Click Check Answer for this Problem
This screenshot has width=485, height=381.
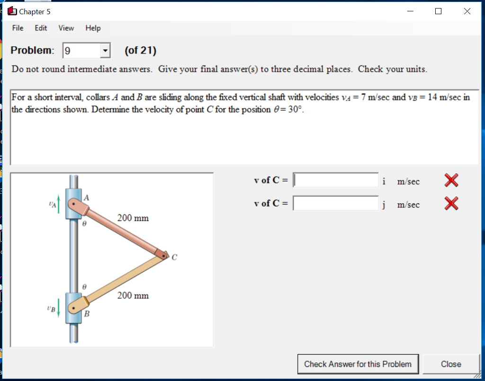[x=358, y=364]
